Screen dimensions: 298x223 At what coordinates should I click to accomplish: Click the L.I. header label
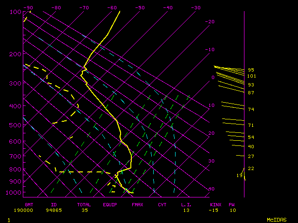click(x=187, y=204)
